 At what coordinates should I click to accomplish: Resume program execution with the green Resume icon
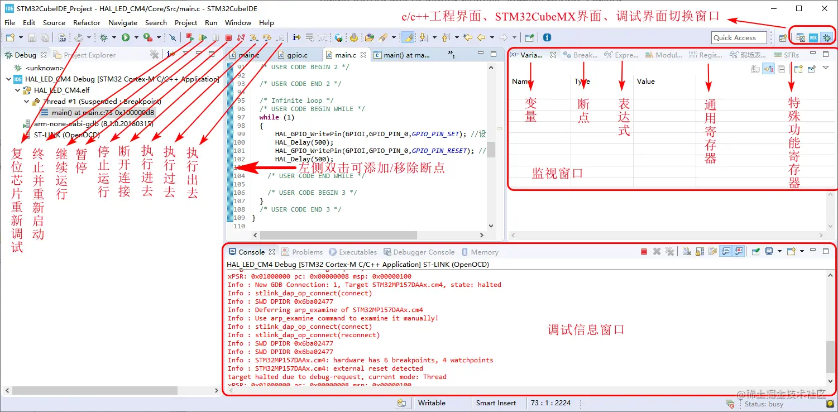[203, 37]
